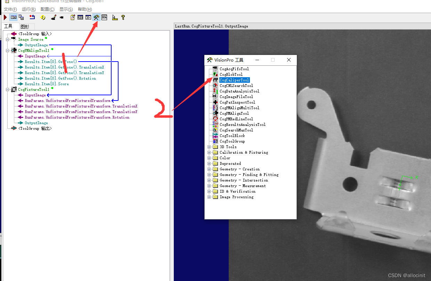Image resolution: width=431 pixels, height=281 pixels.
Task: Click the text box toolbar icon beside 123
Action: (88, 17)
